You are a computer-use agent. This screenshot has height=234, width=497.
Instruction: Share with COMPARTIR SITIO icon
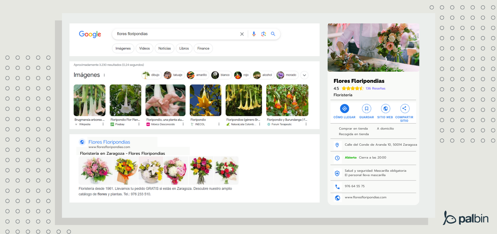coord(405,109)
